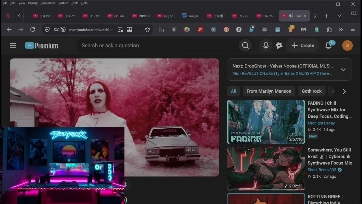Open the Firefox application menu
Image resolution: width=362 pixels, height=204 pixels.
pyautogui.click(x=352, y=29)
